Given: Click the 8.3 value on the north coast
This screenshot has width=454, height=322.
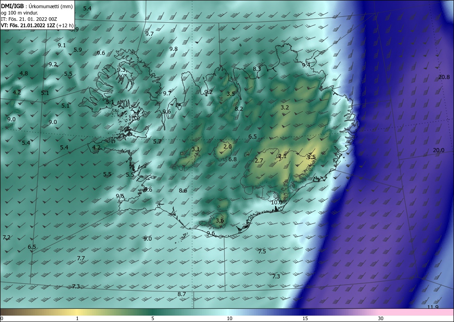Looking at the screenshot, I should (x=257, y=69).
